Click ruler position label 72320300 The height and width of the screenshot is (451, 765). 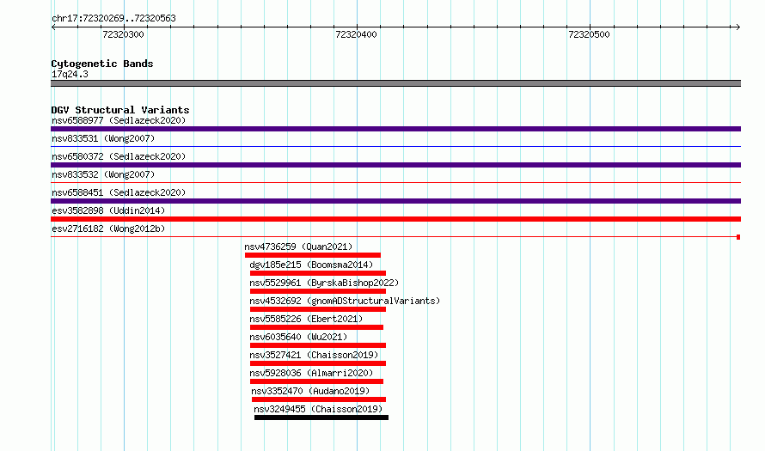point(124,34)
